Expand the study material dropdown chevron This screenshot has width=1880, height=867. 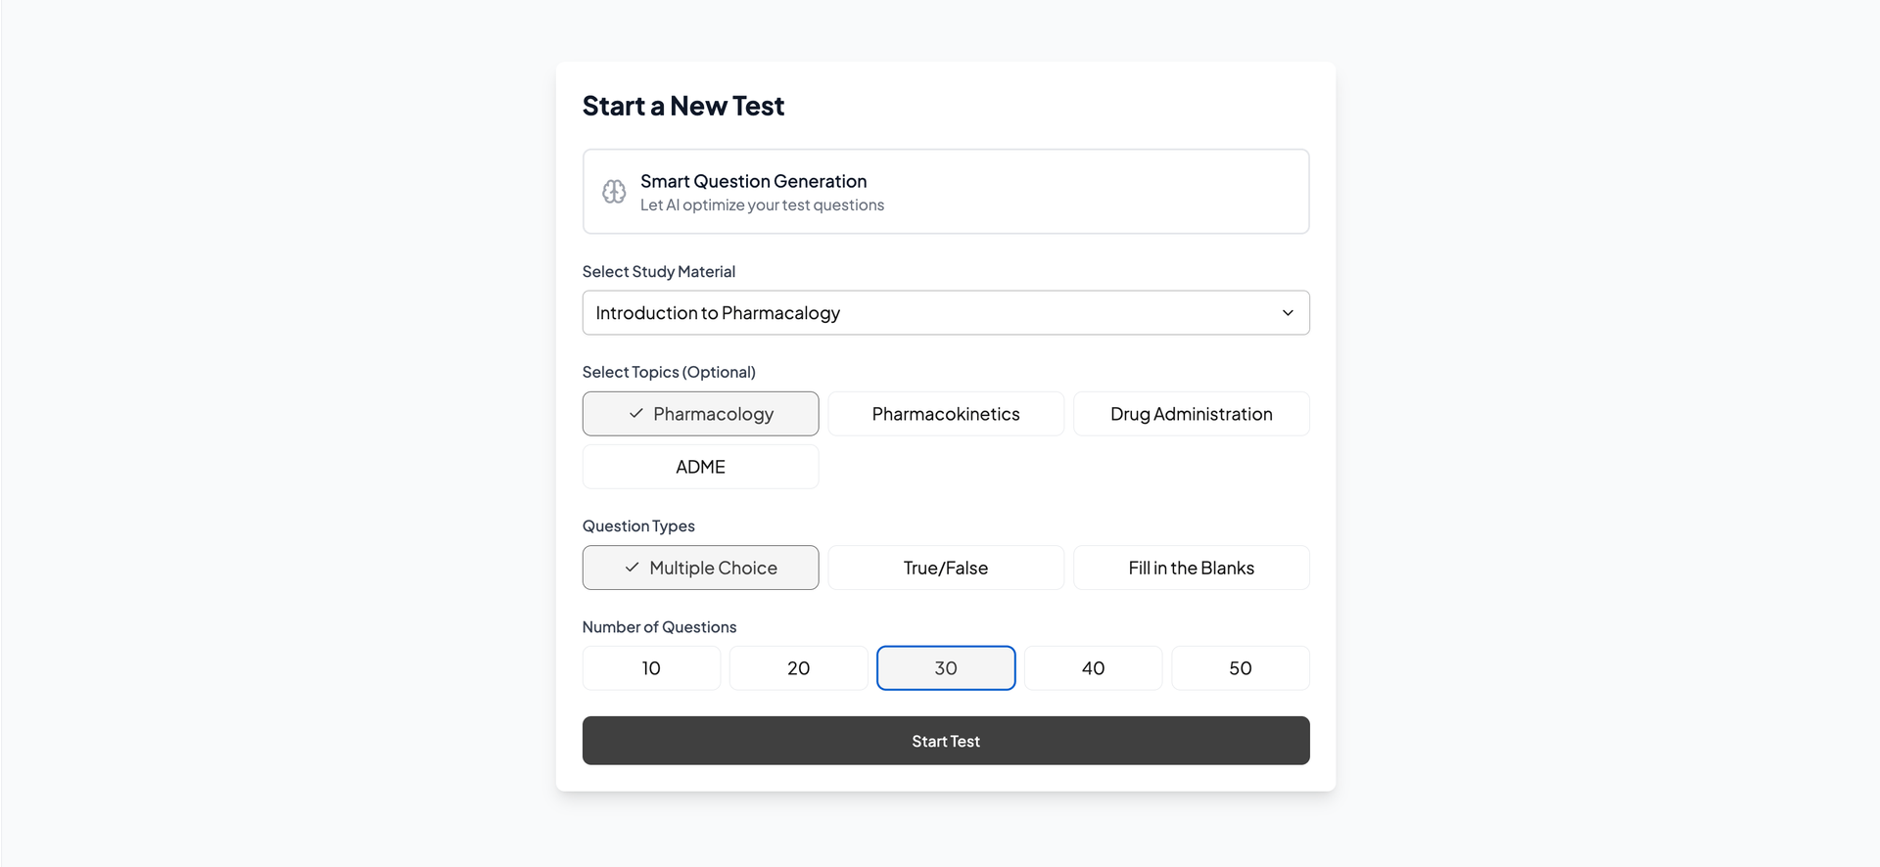1288,313
